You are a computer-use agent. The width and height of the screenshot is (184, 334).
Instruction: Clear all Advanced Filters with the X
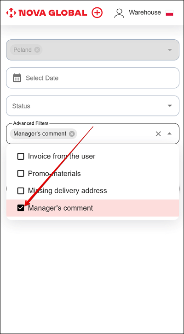click(x=158, y=134)
